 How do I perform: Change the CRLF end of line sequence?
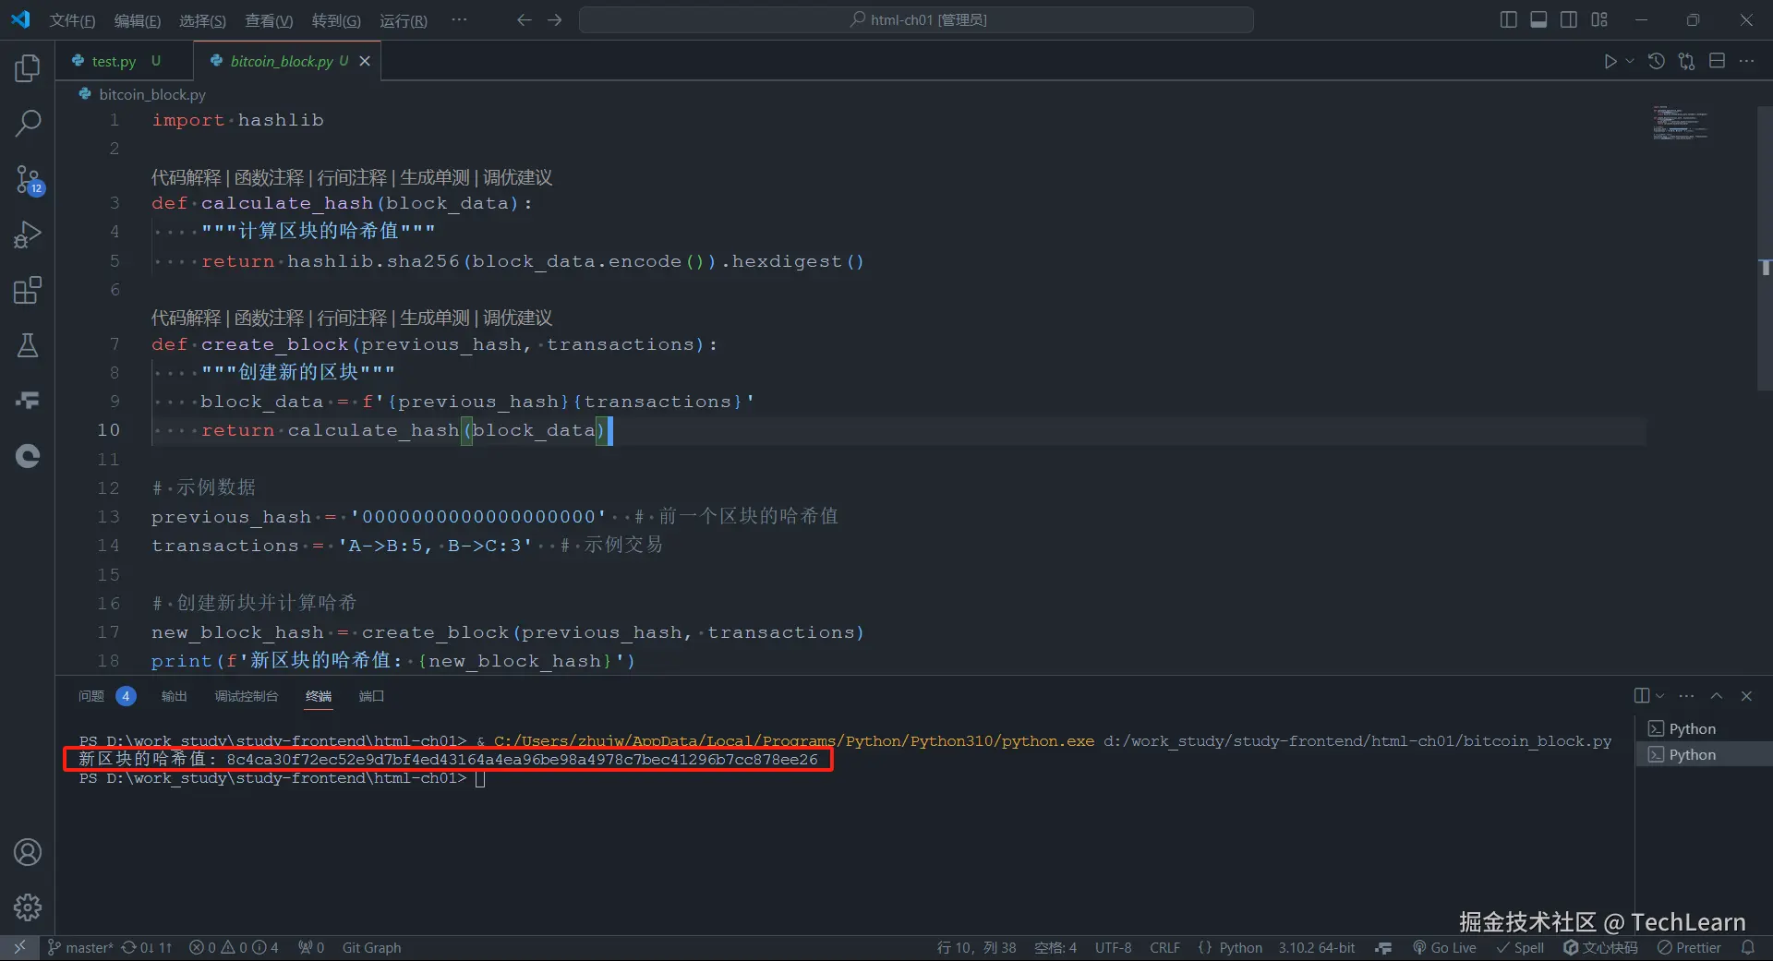coord(1164,947)
